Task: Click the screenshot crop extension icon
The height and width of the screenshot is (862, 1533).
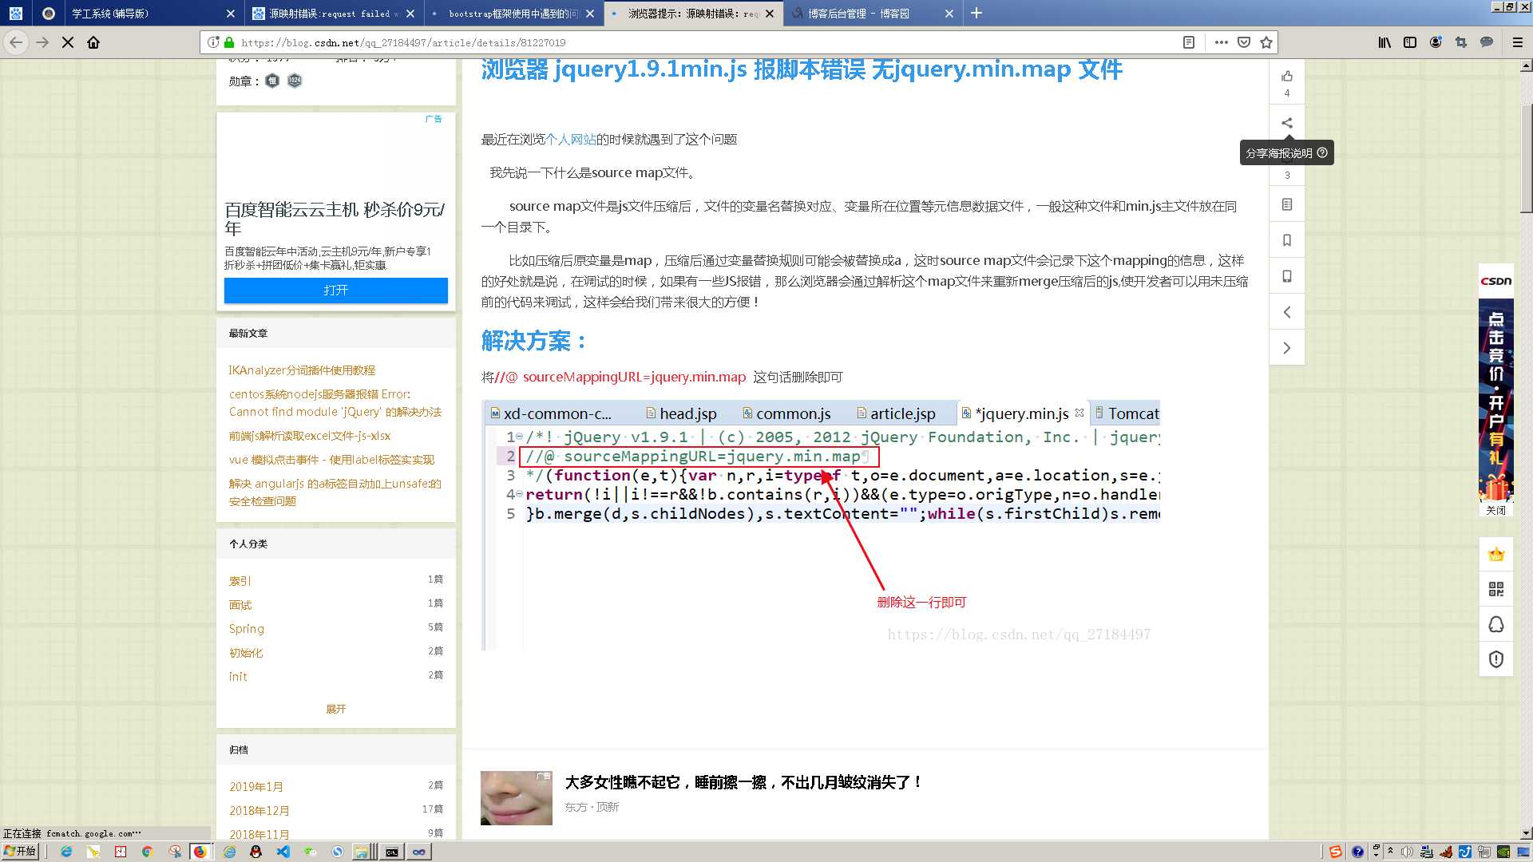Action: tap(1461, 42)
